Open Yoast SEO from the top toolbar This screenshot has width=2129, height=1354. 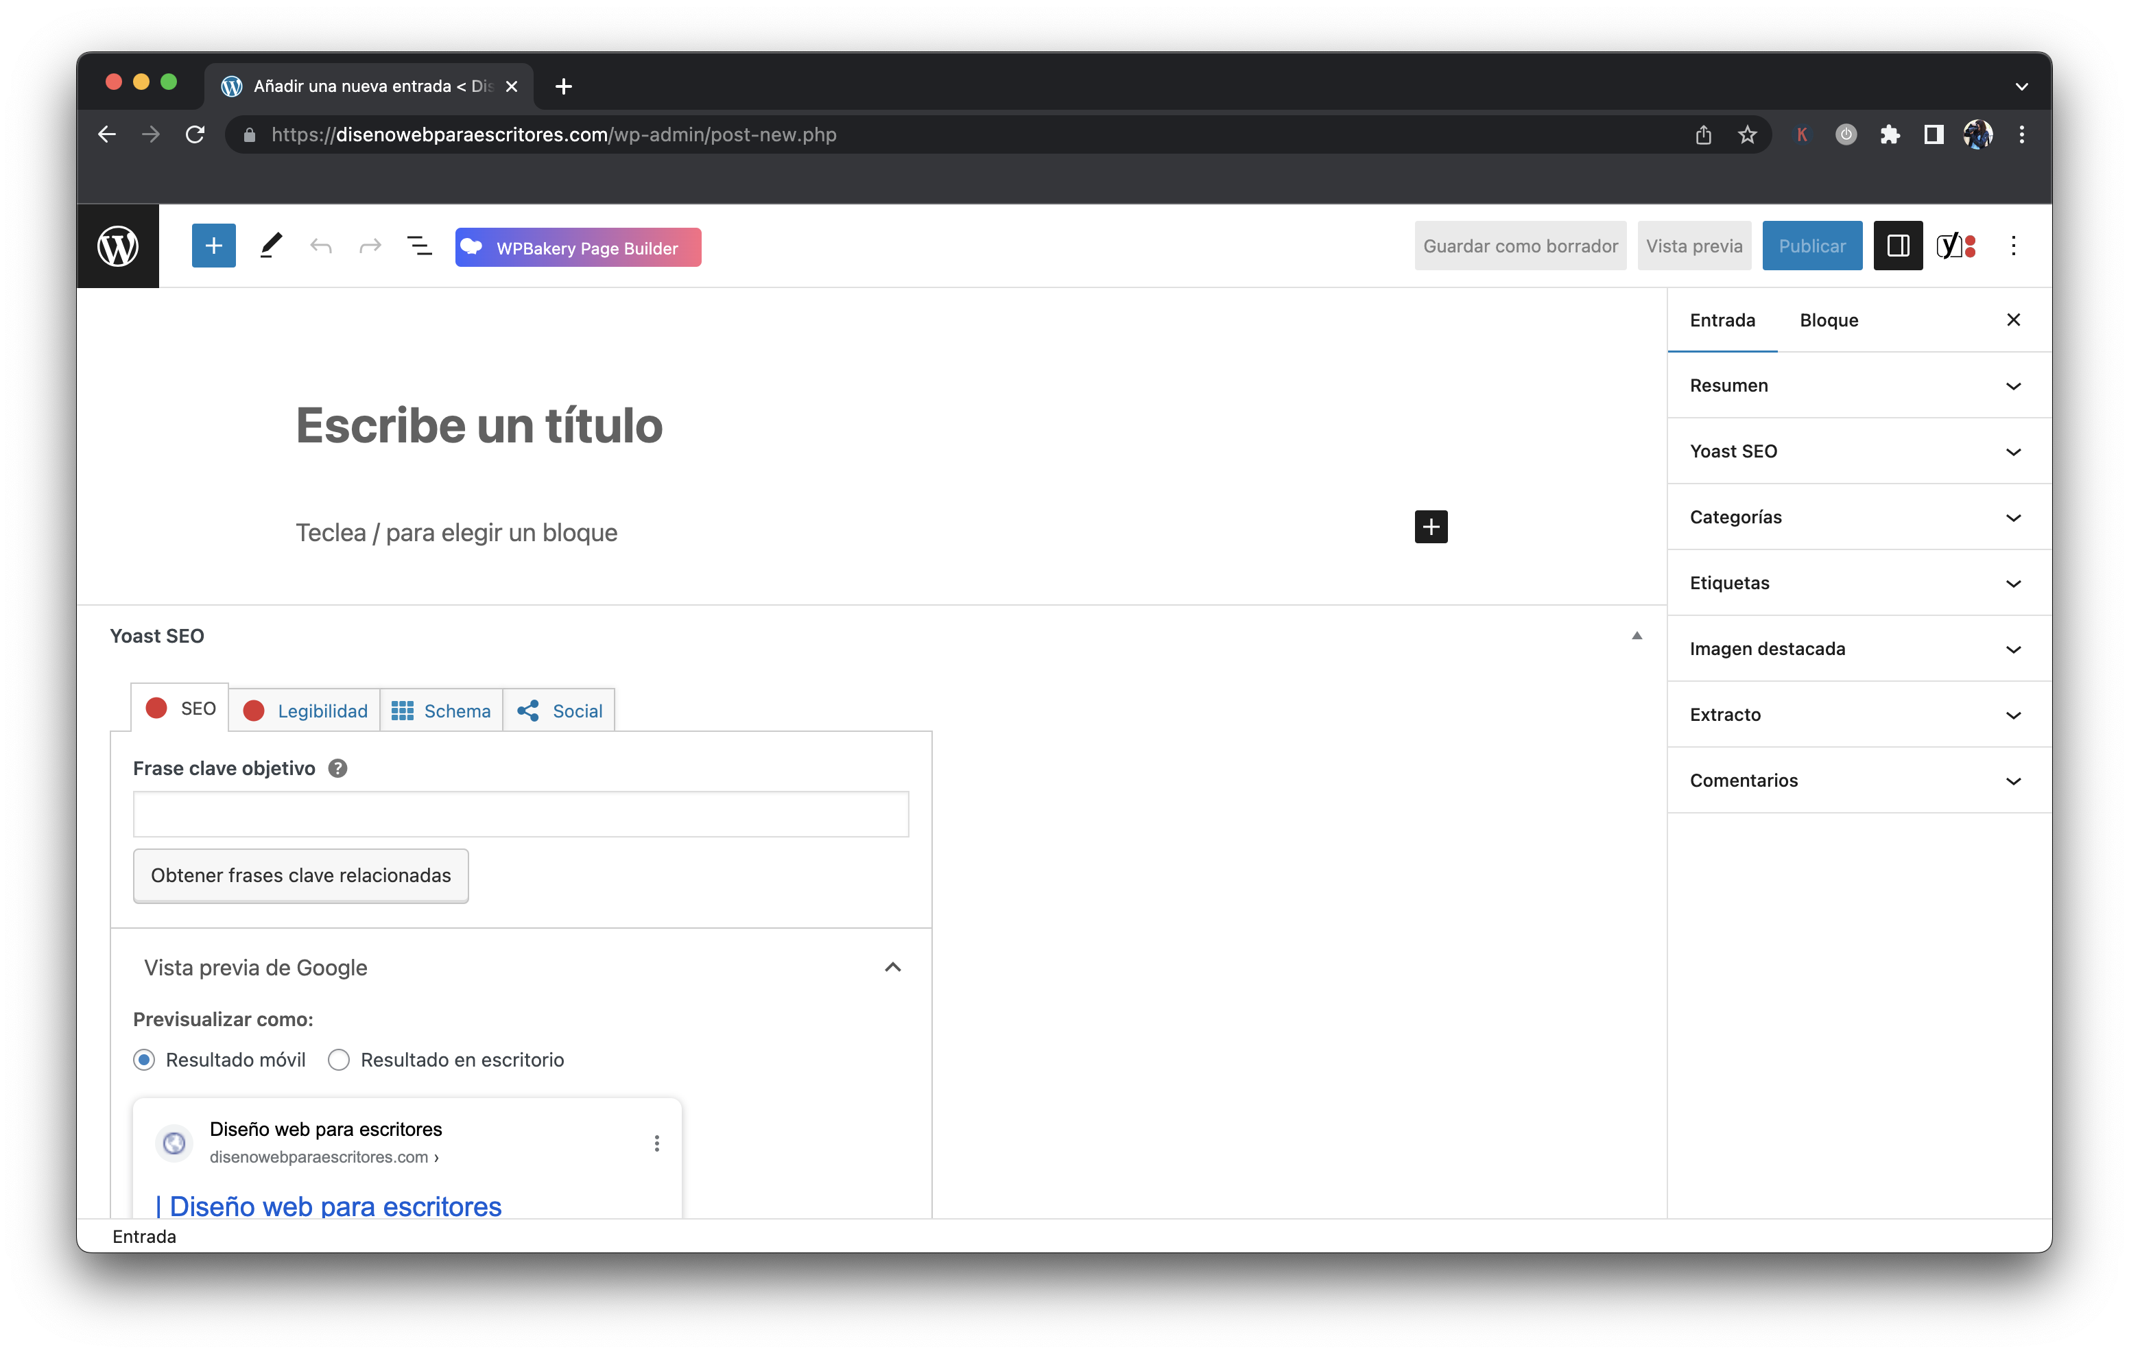pyautogui.click(x=1957, y=246)
